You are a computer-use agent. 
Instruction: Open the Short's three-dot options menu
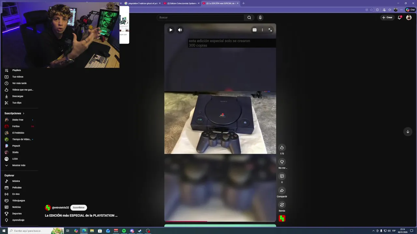(x=262, y=30)
